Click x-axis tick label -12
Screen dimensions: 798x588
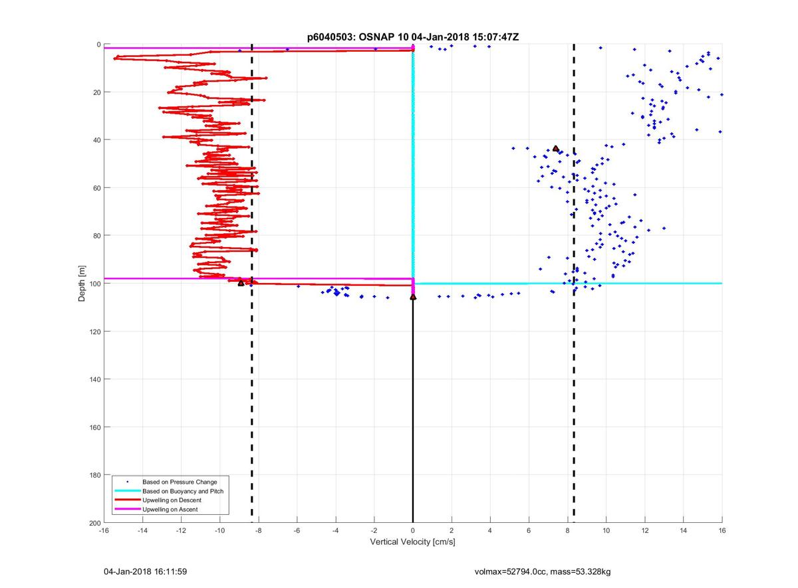(181, 530)
